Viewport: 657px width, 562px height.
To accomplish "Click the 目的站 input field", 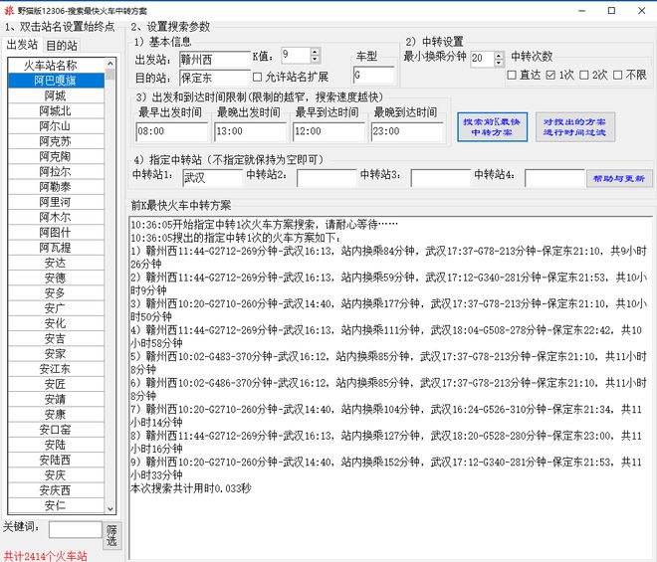I will (215, 78).
